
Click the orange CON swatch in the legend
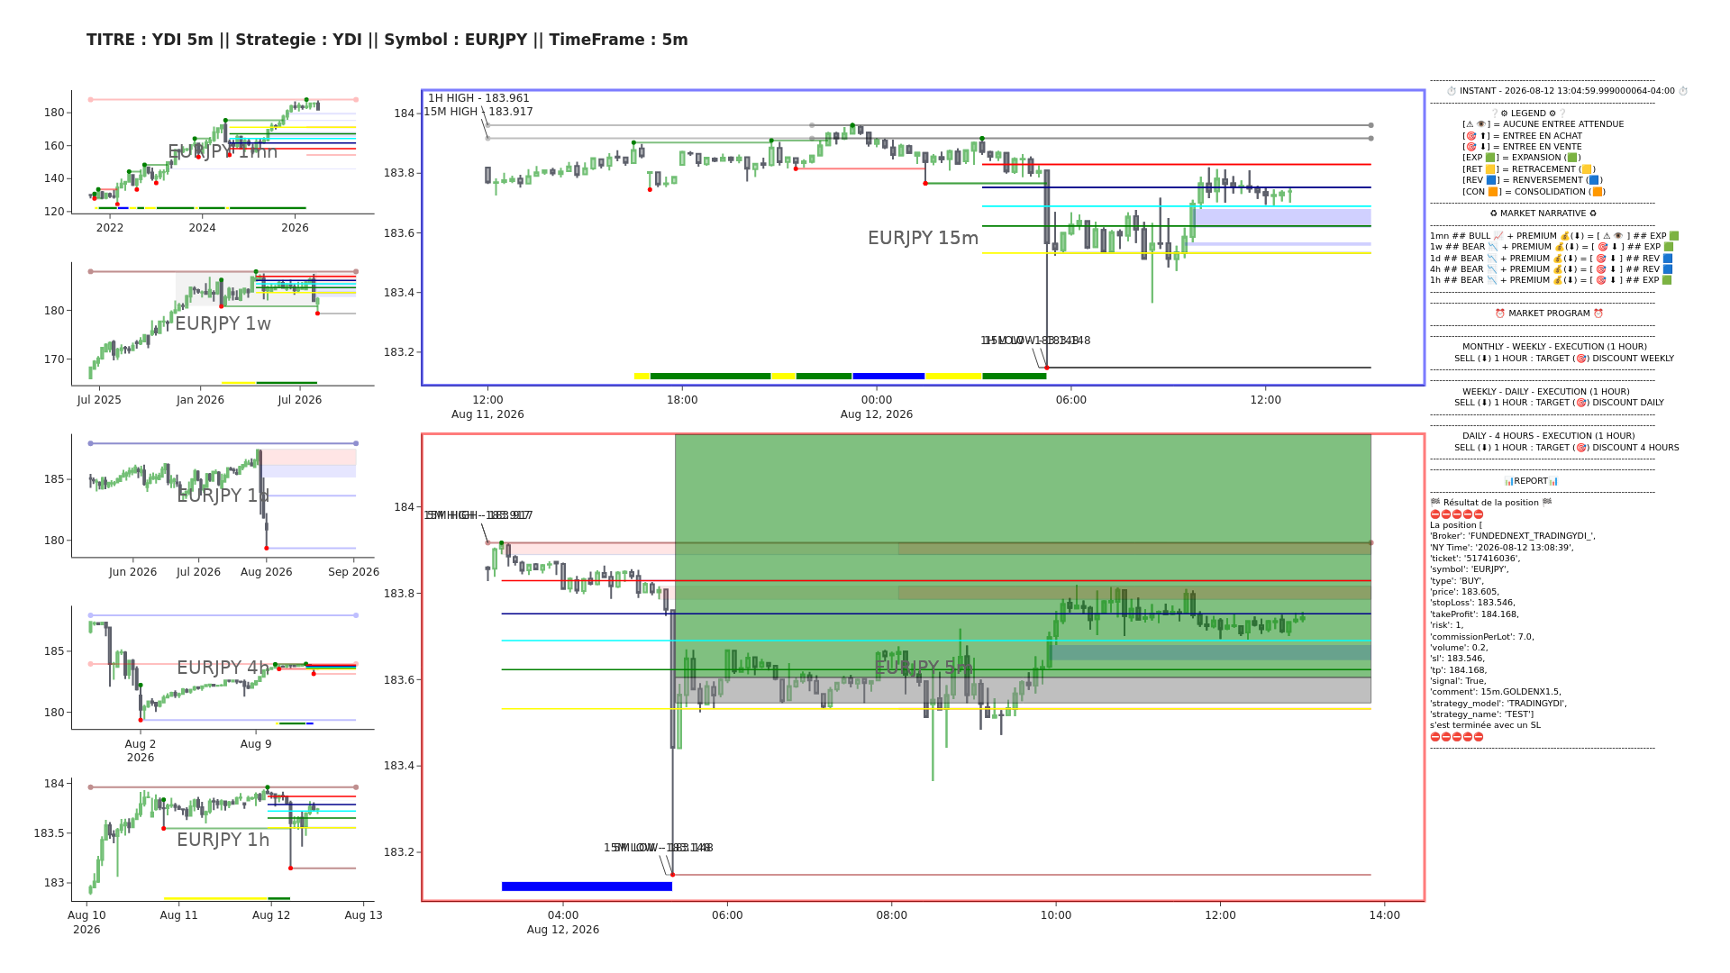coord(1492,192)
